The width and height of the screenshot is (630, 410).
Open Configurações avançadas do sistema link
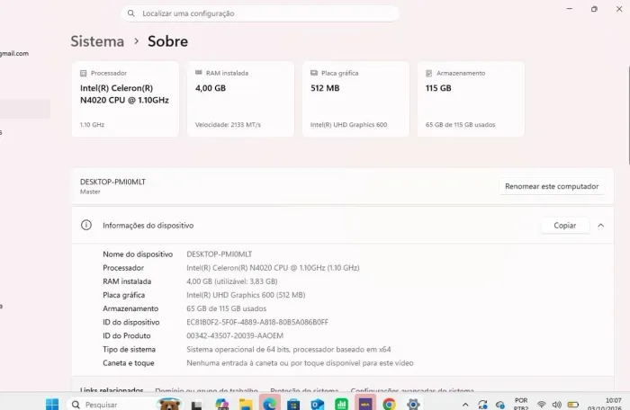pyautogui.click(x=412, y=390)
